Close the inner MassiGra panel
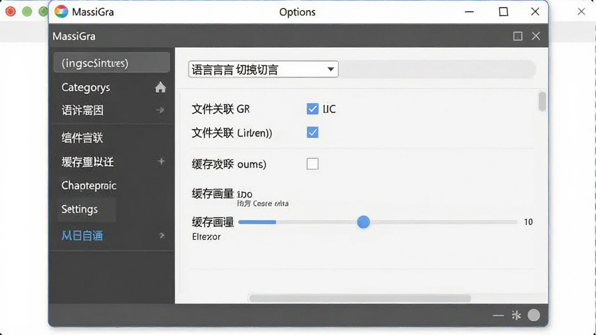This screenshot has width=596, height=335. tap(536, 36)
